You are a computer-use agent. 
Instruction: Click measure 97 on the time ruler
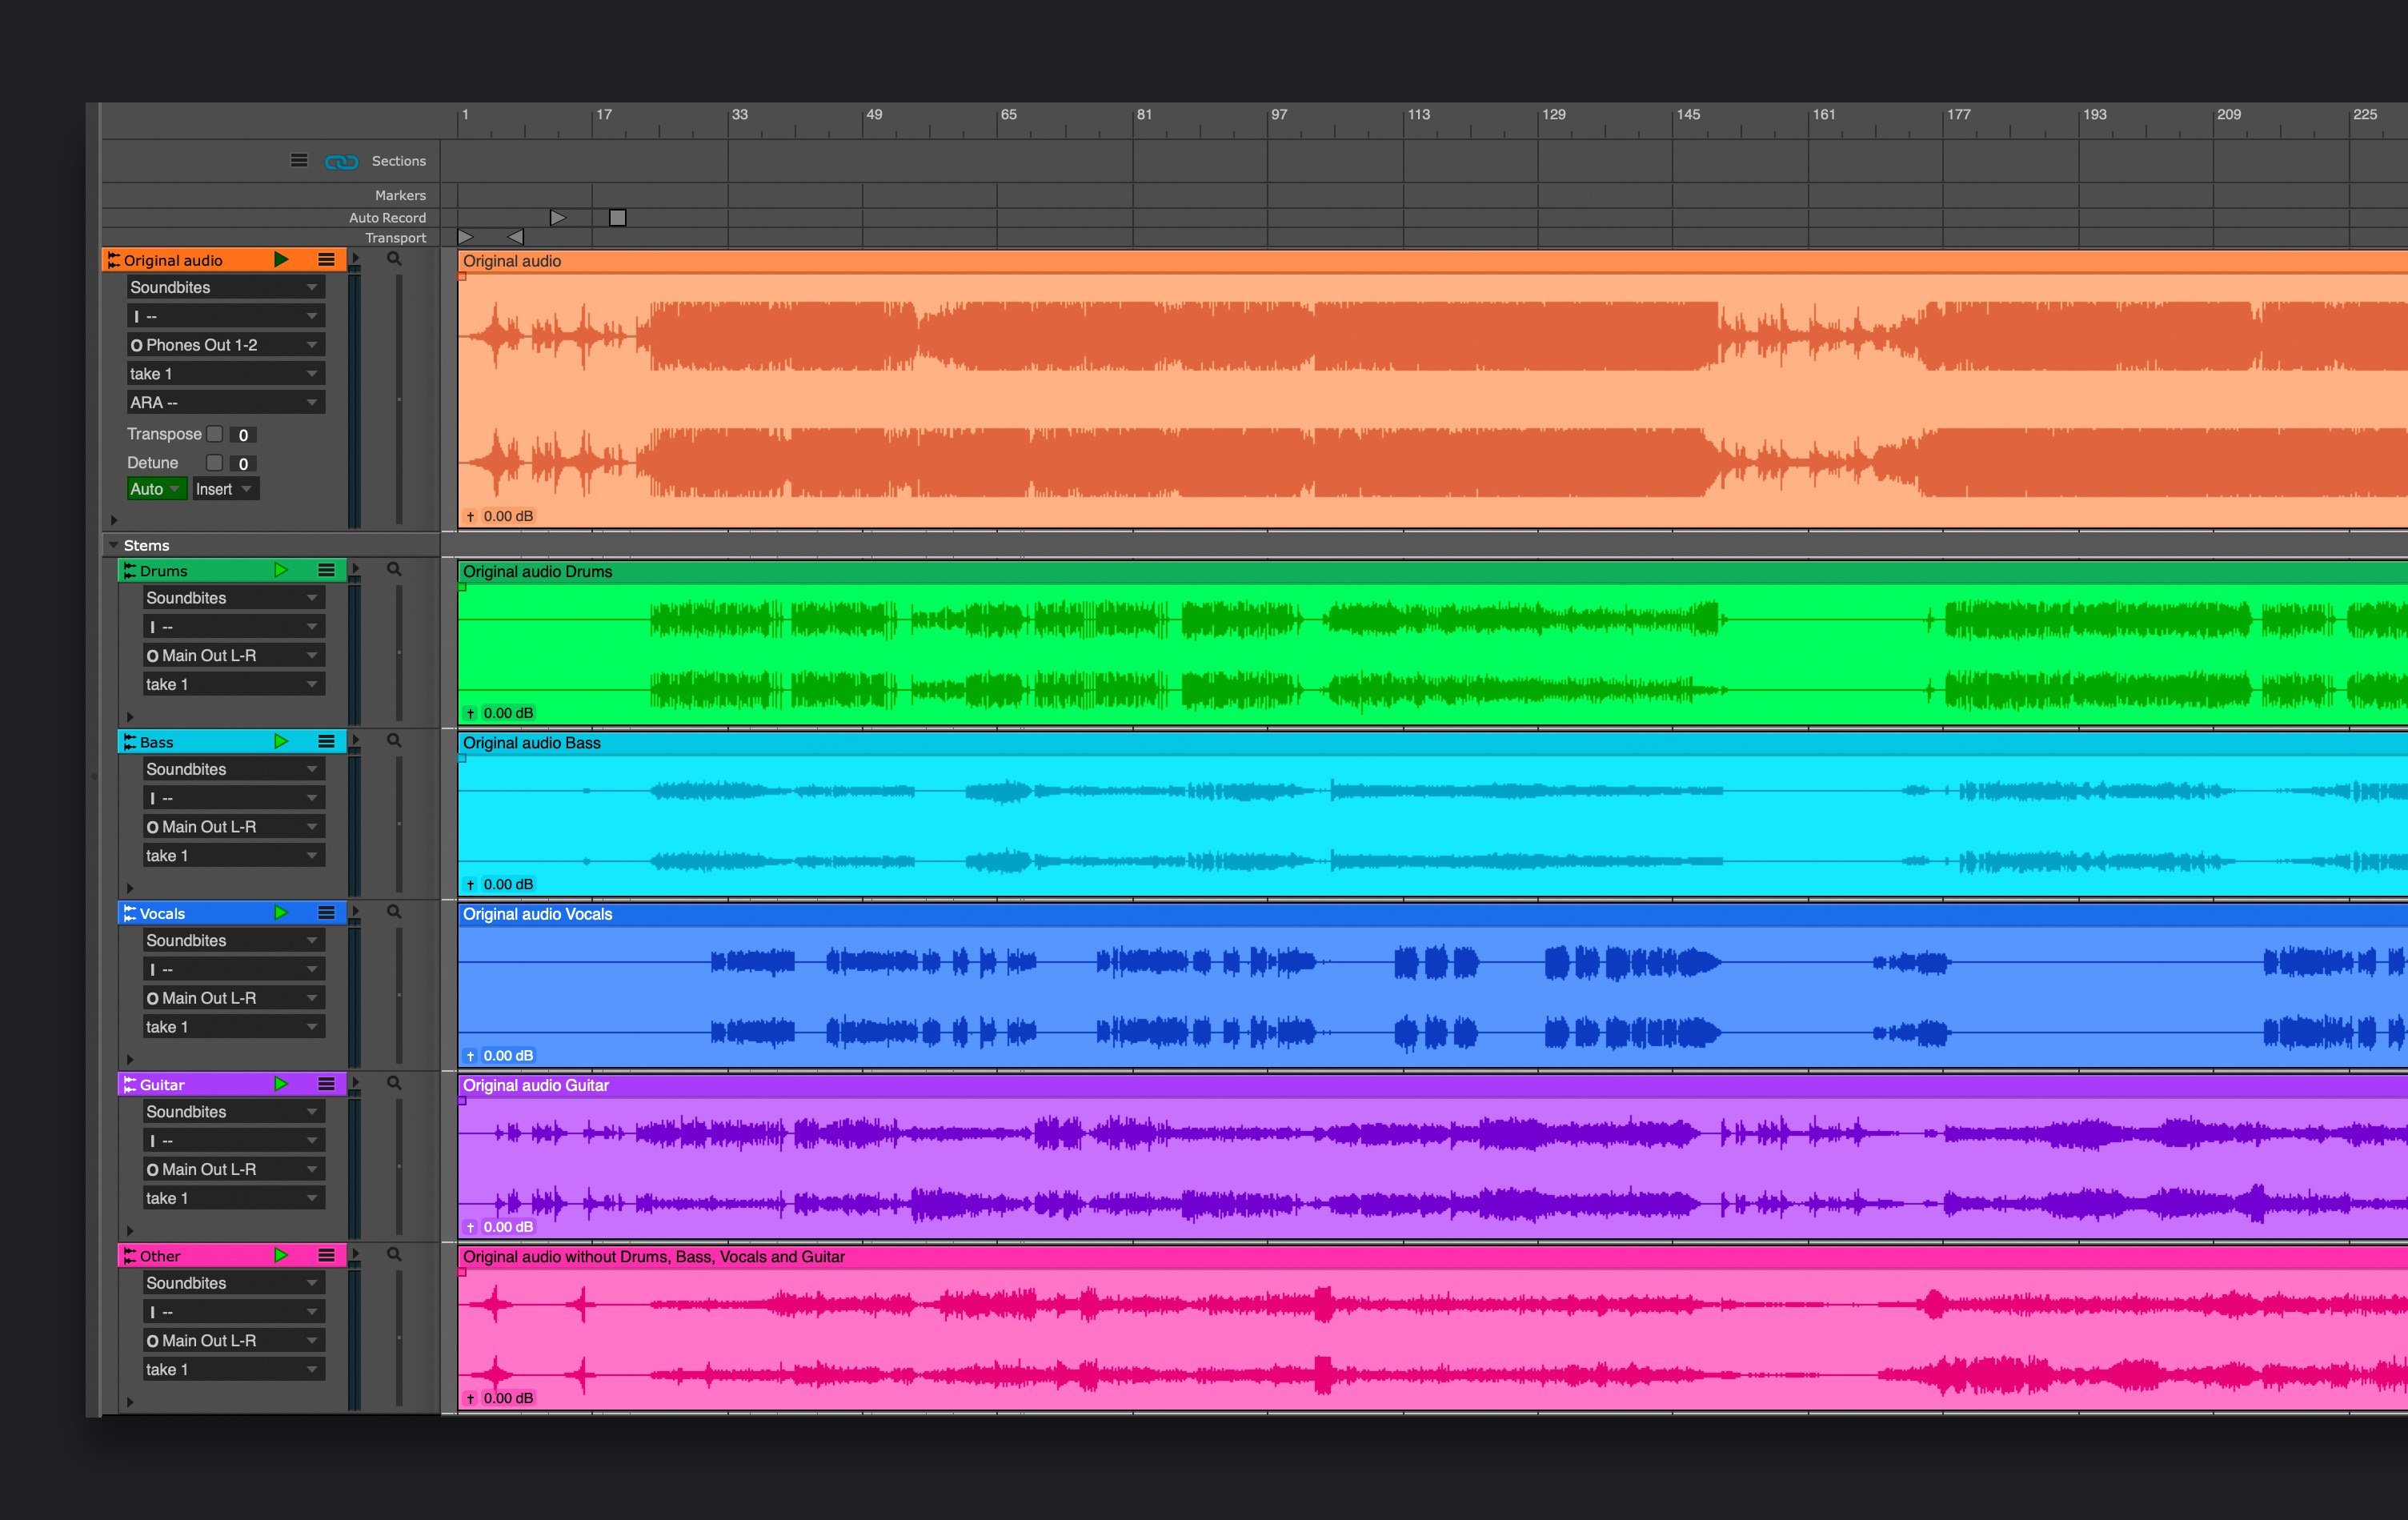(x=1279, y=115)
